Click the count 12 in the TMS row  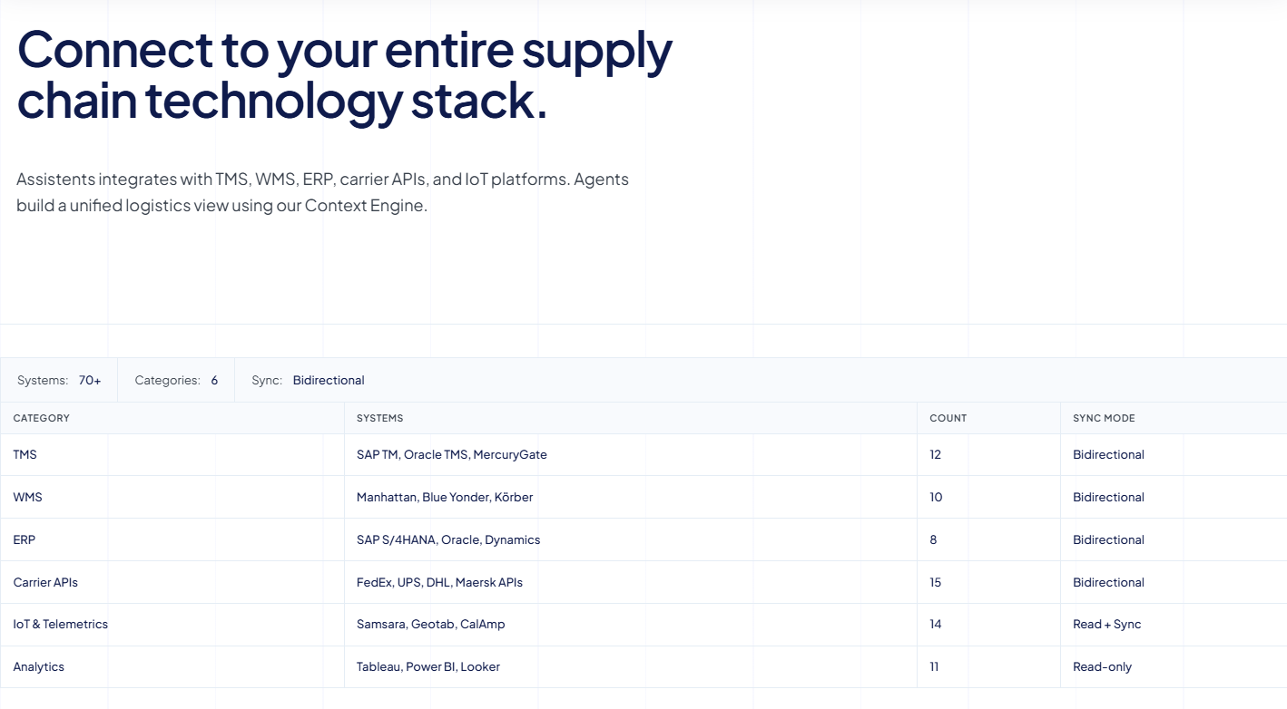988,455
